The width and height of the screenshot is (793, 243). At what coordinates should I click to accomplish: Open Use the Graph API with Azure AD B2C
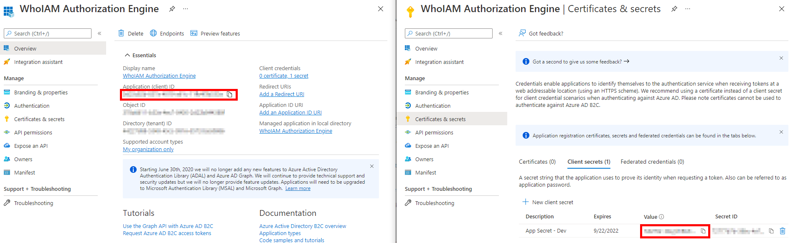(168, 226)
